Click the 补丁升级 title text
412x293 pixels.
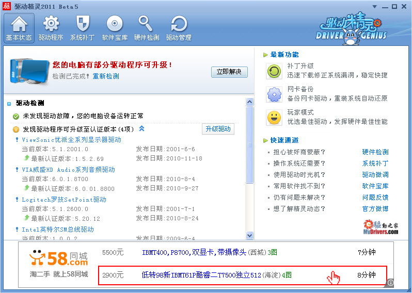(x=300, y=66)
